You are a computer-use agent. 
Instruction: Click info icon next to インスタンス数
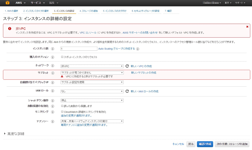tap(53, 49)
